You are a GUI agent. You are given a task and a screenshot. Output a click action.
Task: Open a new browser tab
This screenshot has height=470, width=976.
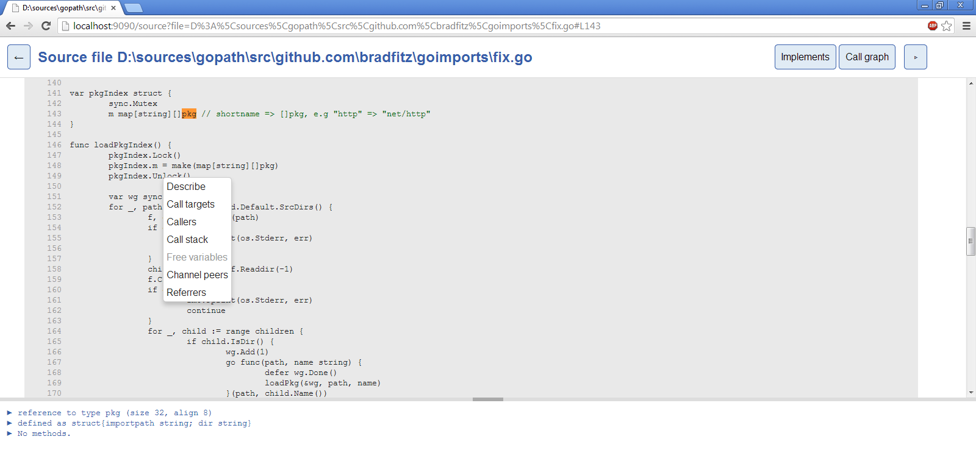point(133,8)
